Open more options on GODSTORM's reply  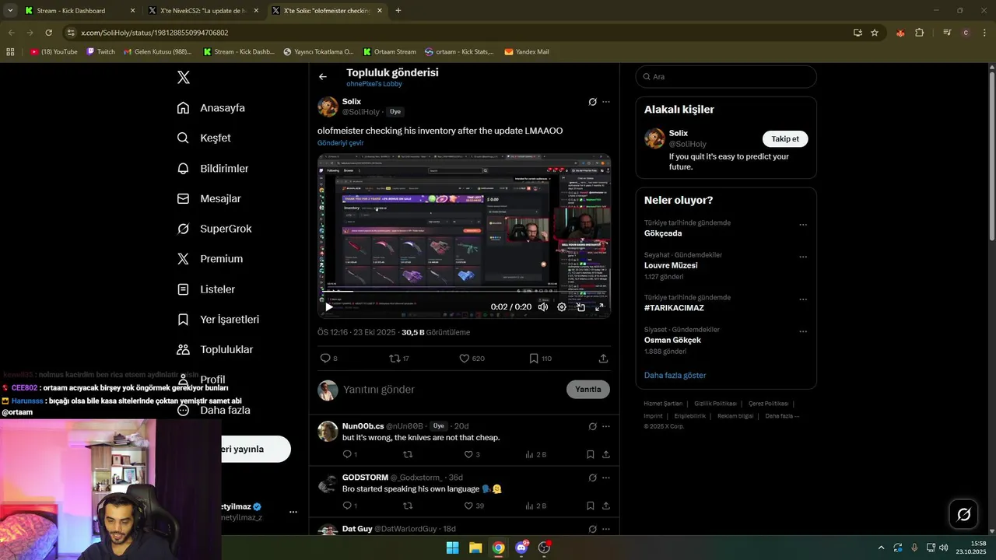[x=606, y=478]
